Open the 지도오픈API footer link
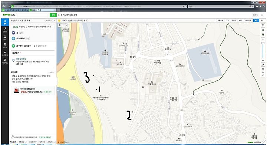Image resolution: width=267 pixels, height=145 pixels. click(33, 142)
